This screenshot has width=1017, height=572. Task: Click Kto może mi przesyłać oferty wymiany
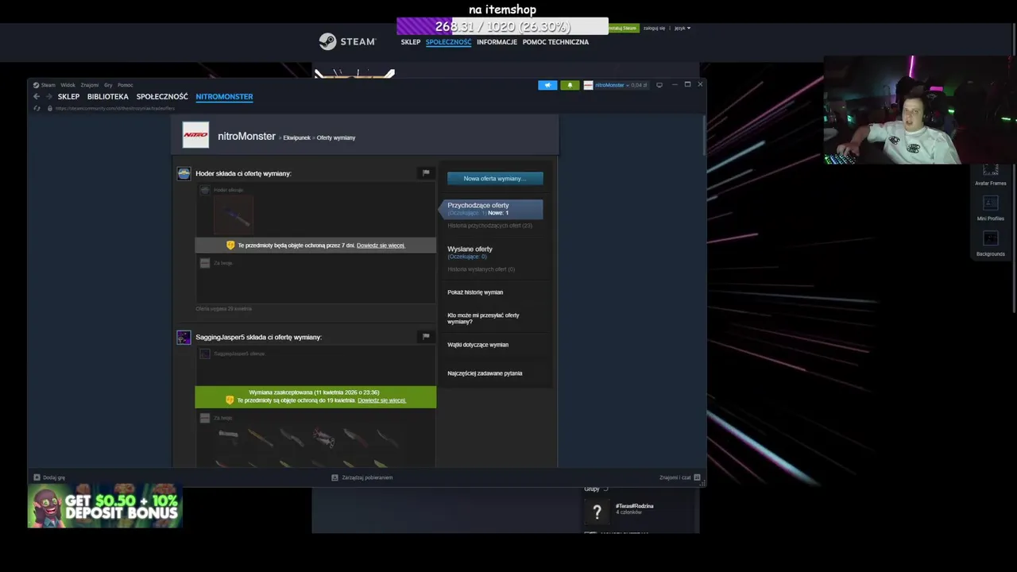click(x=483, y=319)
